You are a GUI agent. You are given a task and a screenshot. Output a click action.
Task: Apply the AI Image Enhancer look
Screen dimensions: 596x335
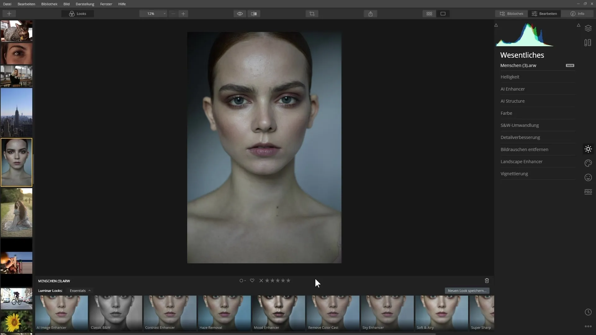(x=61, y=313)
